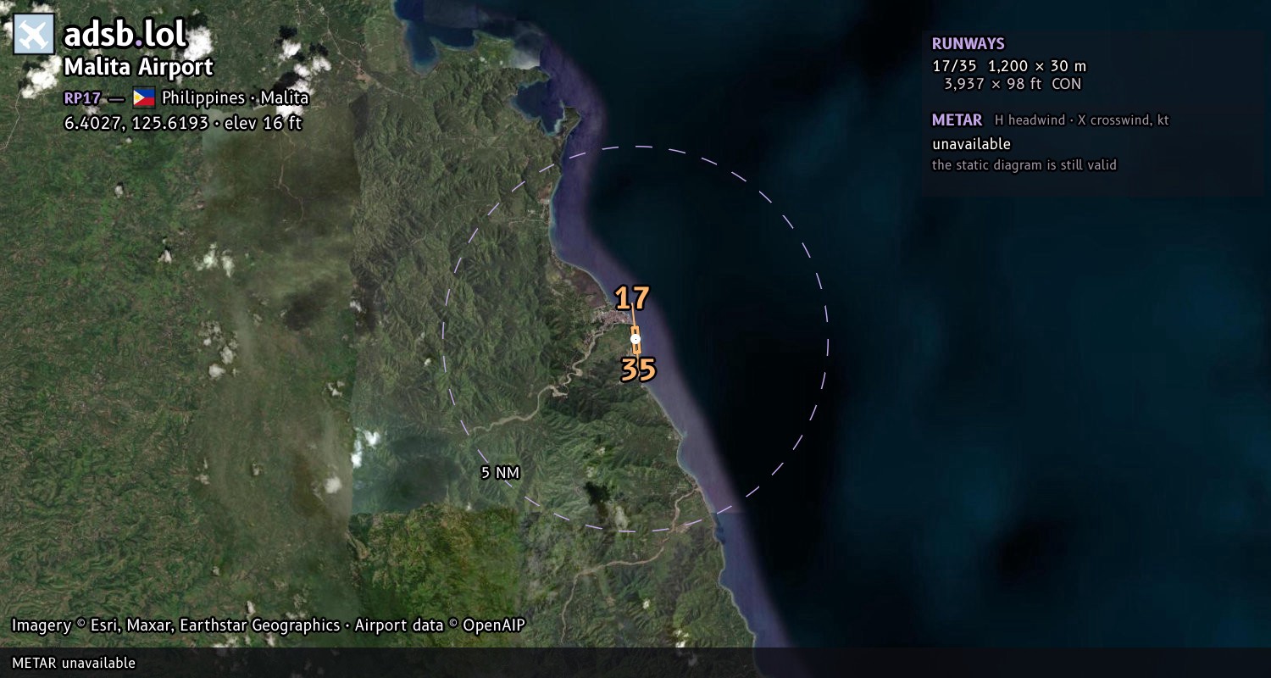Image resolution: width=1271 pixels, height=678 pixels.
Task: Click the adsb.lol site title
Action: pyautogui.click(x=125, y=35)
